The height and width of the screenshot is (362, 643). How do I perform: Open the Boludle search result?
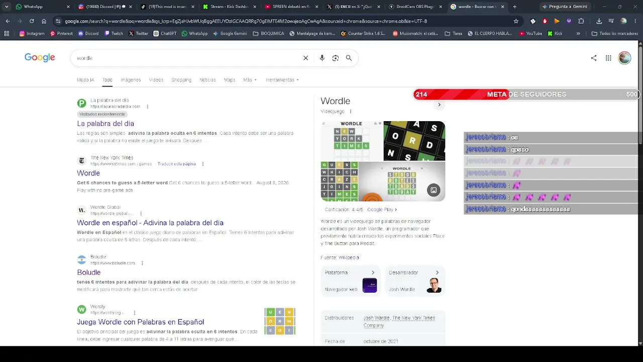coord(89,273)
